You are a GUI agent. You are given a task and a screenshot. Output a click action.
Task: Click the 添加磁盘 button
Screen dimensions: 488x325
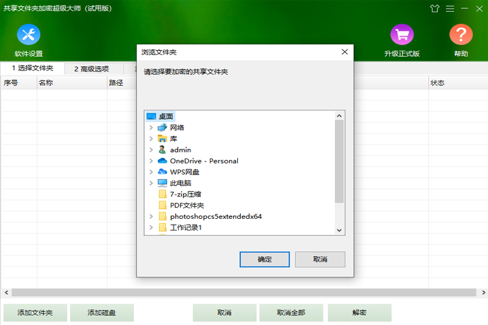(x=102, y=313)
